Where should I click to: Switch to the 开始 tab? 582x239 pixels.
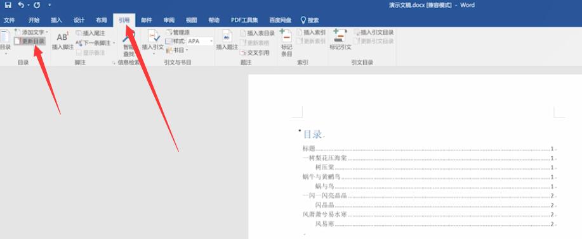(34, 20)
